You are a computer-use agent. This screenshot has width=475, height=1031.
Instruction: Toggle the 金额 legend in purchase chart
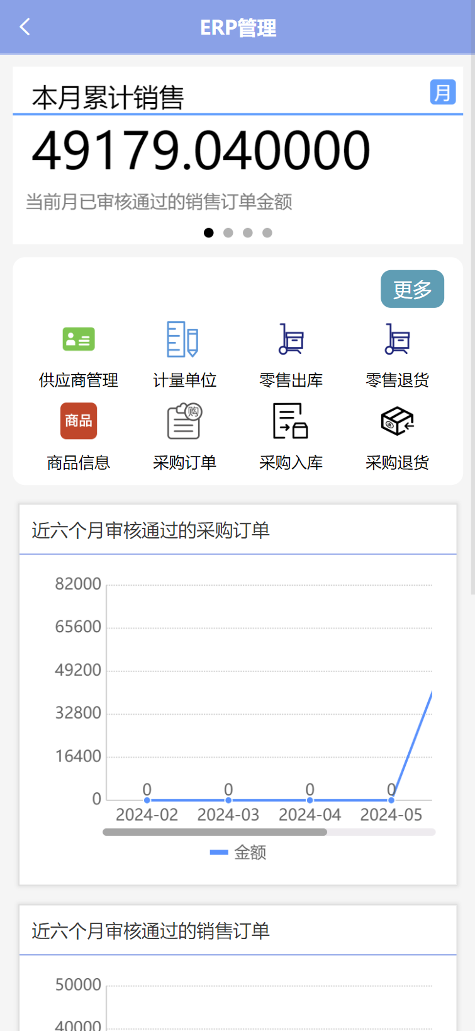(x=238, y=852)
